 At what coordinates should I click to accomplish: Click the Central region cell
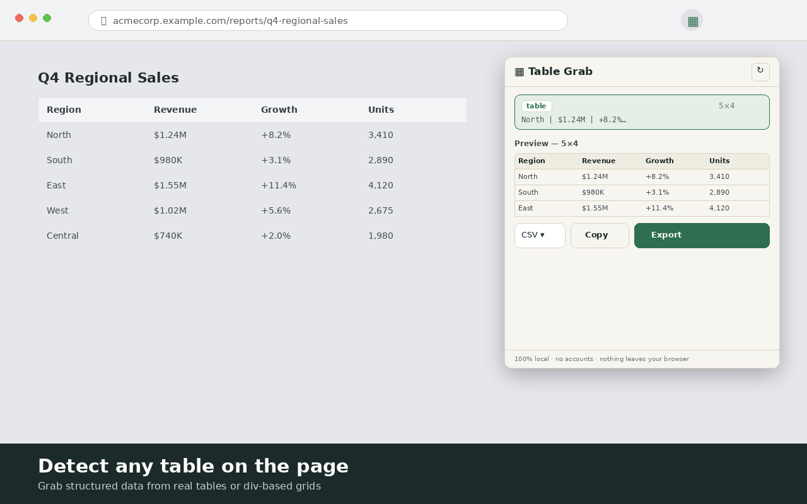click(x=62, y=236)
